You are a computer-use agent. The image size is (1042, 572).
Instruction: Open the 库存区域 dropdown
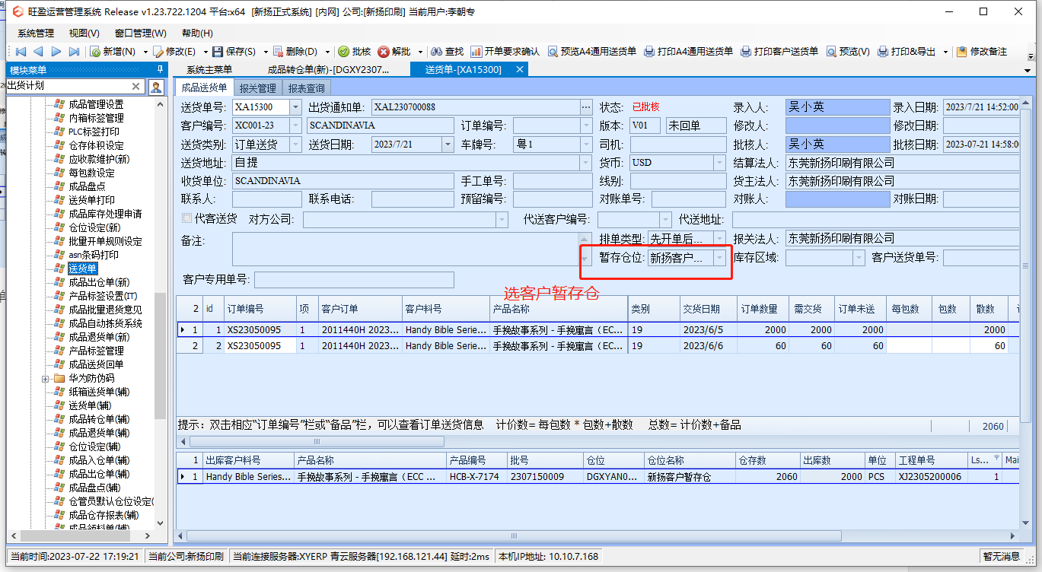(859, 258)
